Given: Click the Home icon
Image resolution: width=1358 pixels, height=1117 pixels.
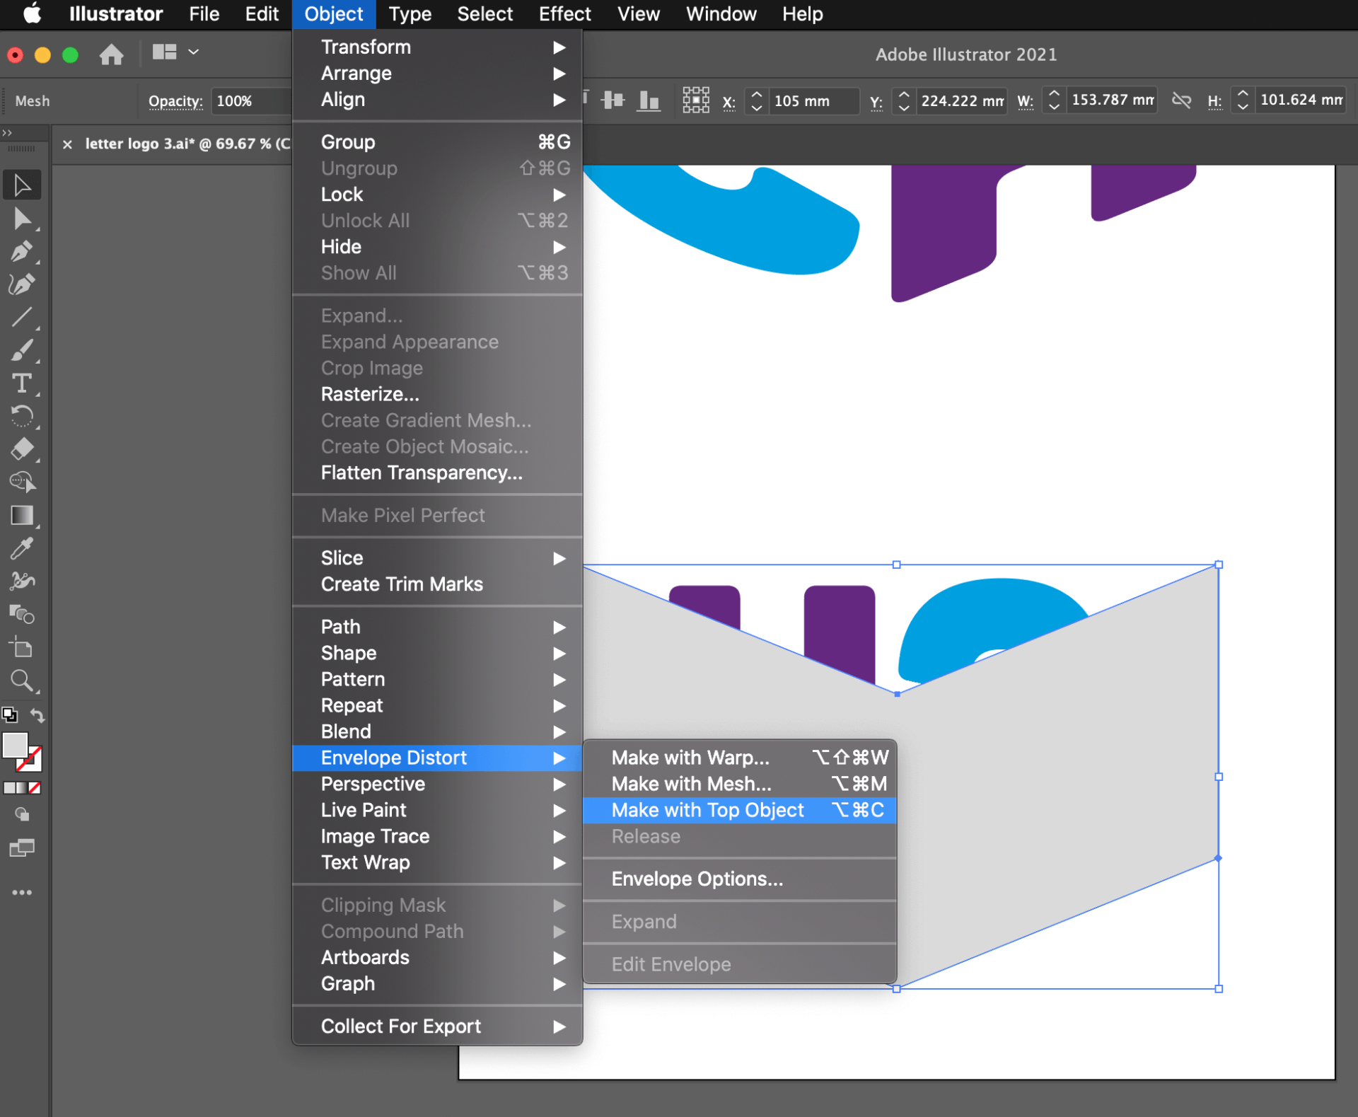Looking at the screenshot, I should click(111, 54).
